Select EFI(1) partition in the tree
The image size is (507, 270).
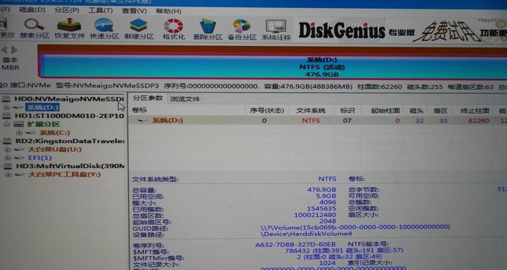(40, 158)
